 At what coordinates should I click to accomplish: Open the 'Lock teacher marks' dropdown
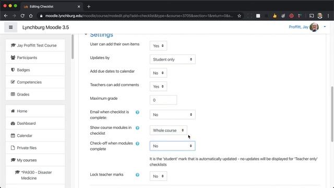point(158,177)
